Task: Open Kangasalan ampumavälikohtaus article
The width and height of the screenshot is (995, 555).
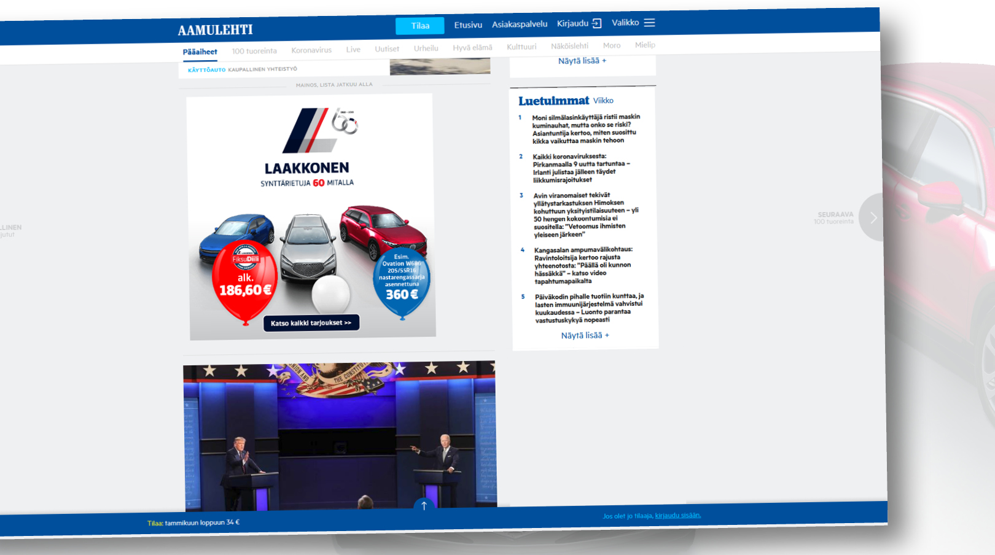Action: [x=583, y=265]
